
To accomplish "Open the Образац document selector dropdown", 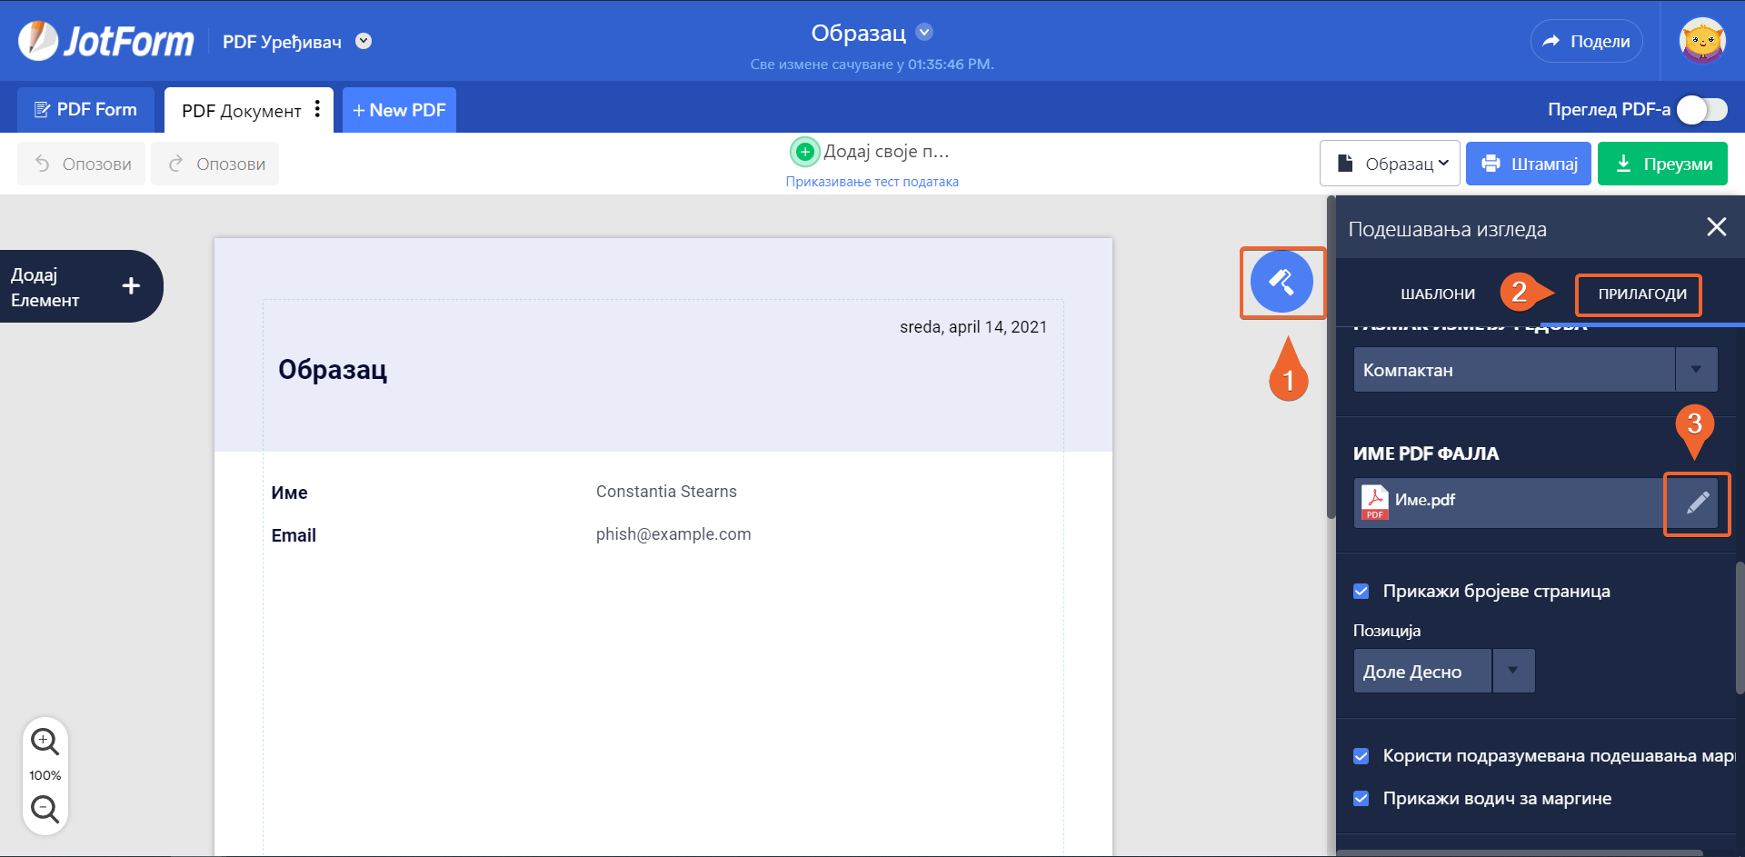I will (x=1389, y=164).
